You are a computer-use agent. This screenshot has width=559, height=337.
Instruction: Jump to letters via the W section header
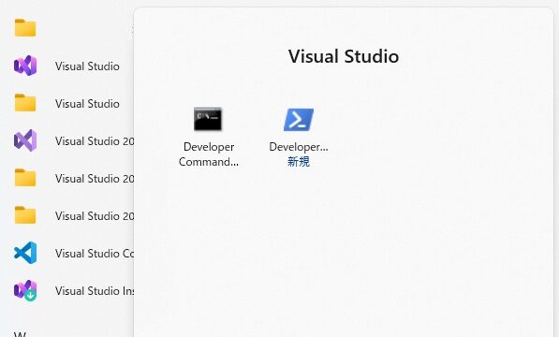20,334
